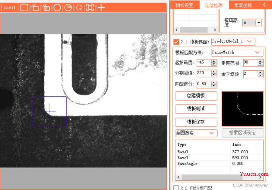This screenshot has width=272, height=190.
Task: Select the rectangle ROI tool
Action: click(24, 7)
